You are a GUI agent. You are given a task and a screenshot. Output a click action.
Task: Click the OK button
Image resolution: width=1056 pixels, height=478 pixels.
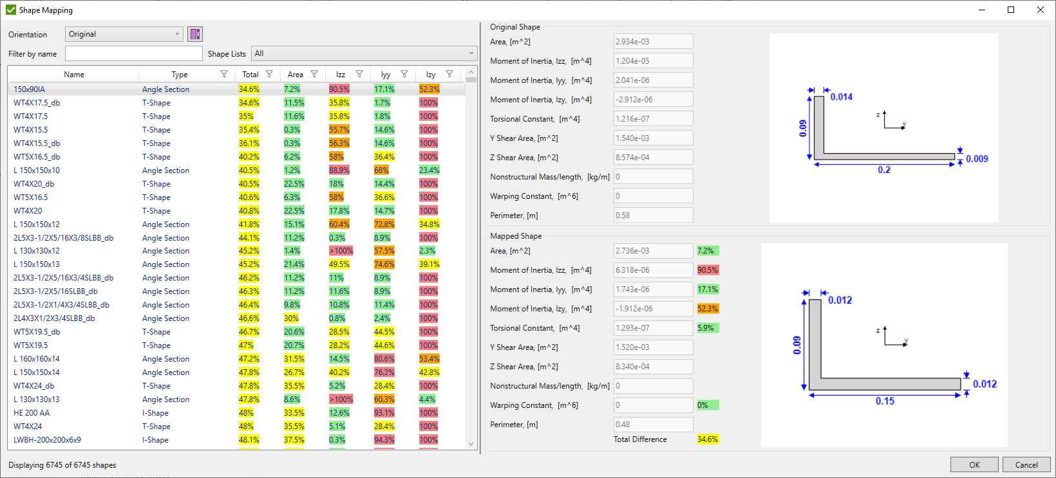tap(974, 464)
